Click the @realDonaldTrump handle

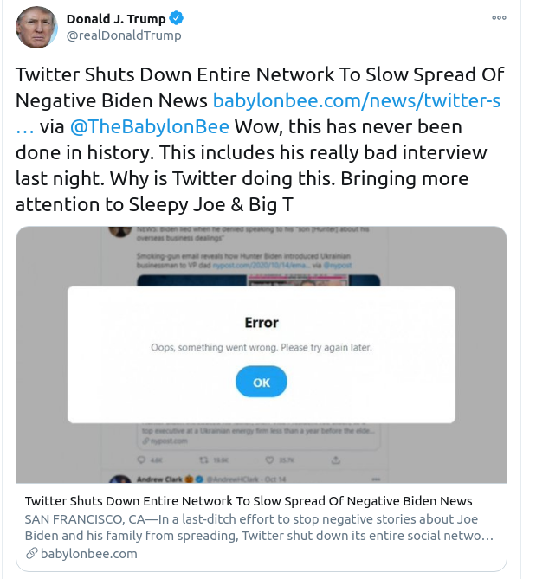tap(124, 35)
